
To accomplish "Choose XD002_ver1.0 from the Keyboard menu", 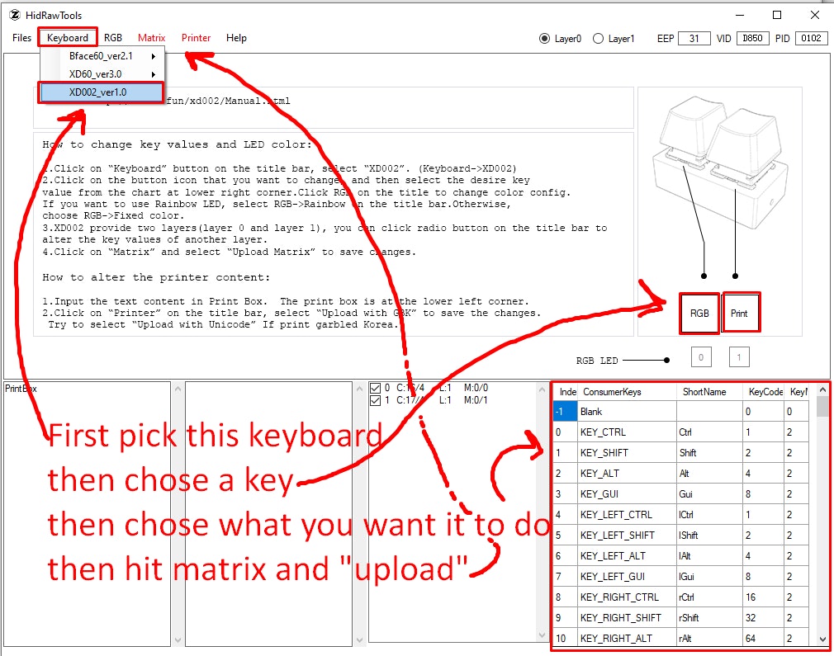I will tap(101, 92).
